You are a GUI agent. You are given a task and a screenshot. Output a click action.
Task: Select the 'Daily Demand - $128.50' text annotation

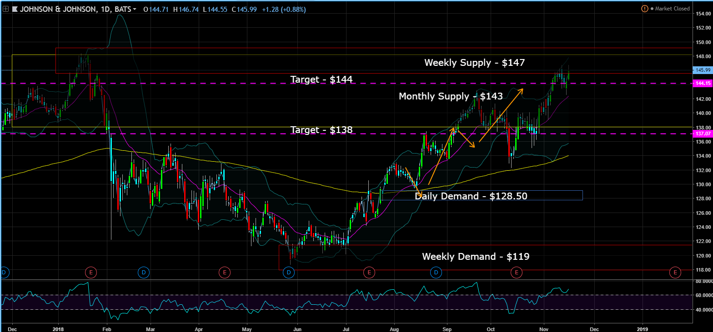click(x=471, y=196)
